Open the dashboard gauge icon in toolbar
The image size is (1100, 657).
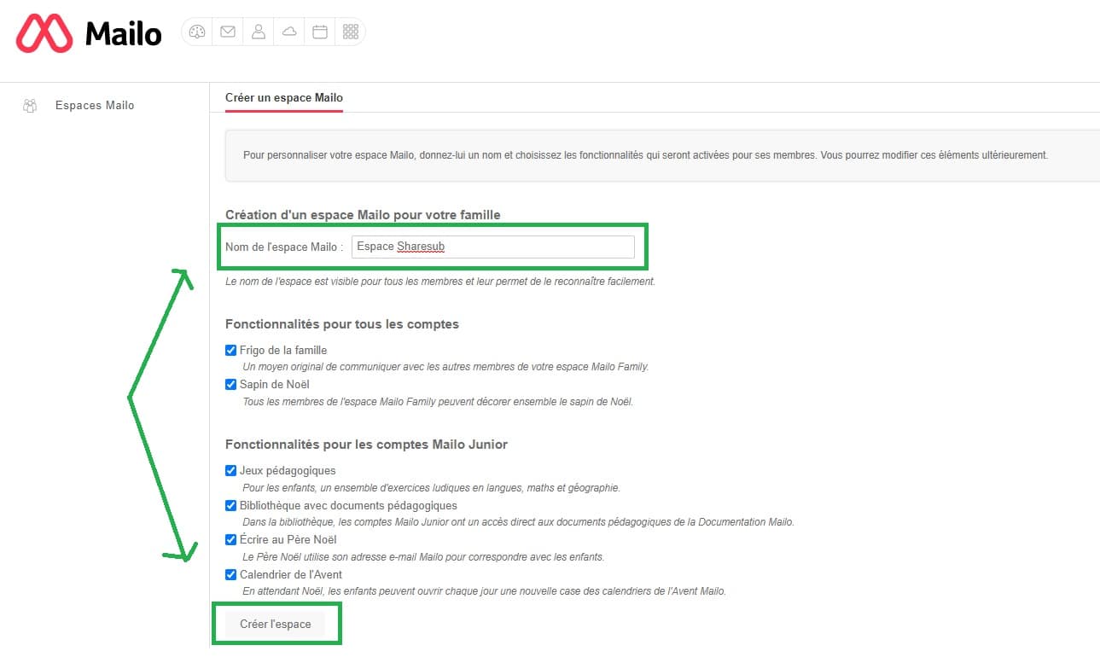197,32
